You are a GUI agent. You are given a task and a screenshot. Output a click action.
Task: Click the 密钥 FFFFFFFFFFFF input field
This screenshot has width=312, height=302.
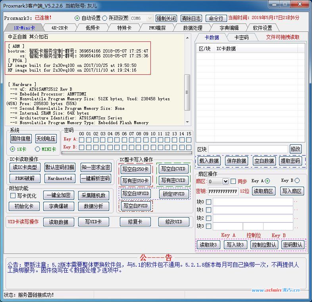click(x=223, y=191)
